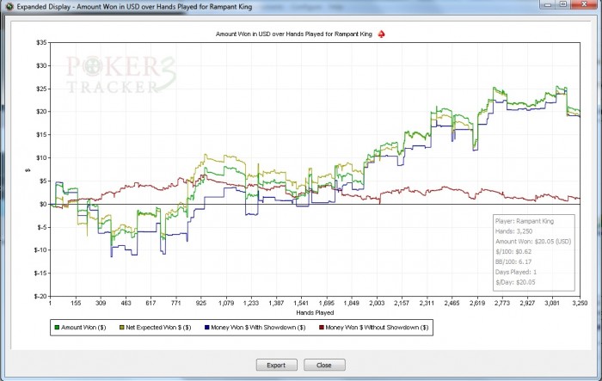The width and height of the screenshot is (602, 381).
Task: Select the 'Net Expected Won $ ($)' legend label
Action: pos(158,328)
